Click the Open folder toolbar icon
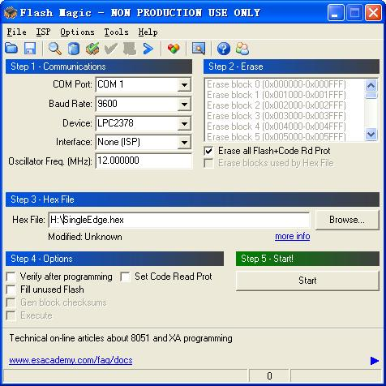This screenshot has height=386, width=386. click(11, 49)
